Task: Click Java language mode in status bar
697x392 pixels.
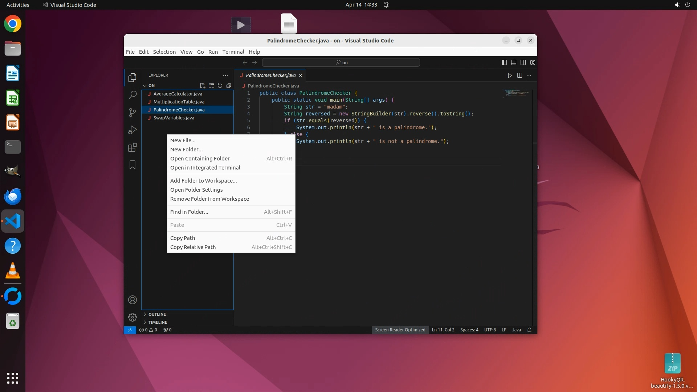Action: tap(516, 330)
